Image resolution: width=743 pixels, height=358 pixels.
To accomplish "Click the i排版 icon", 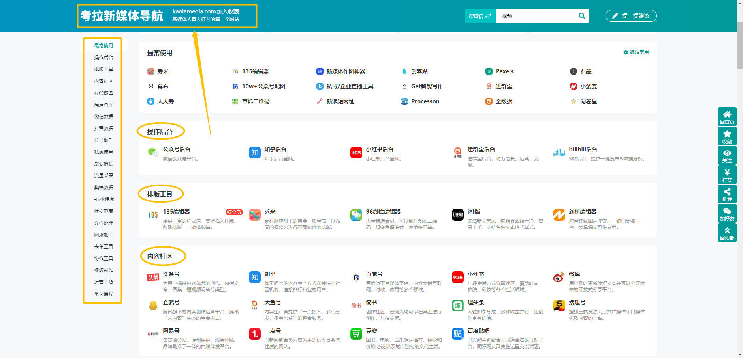I will tap(458, 215).
